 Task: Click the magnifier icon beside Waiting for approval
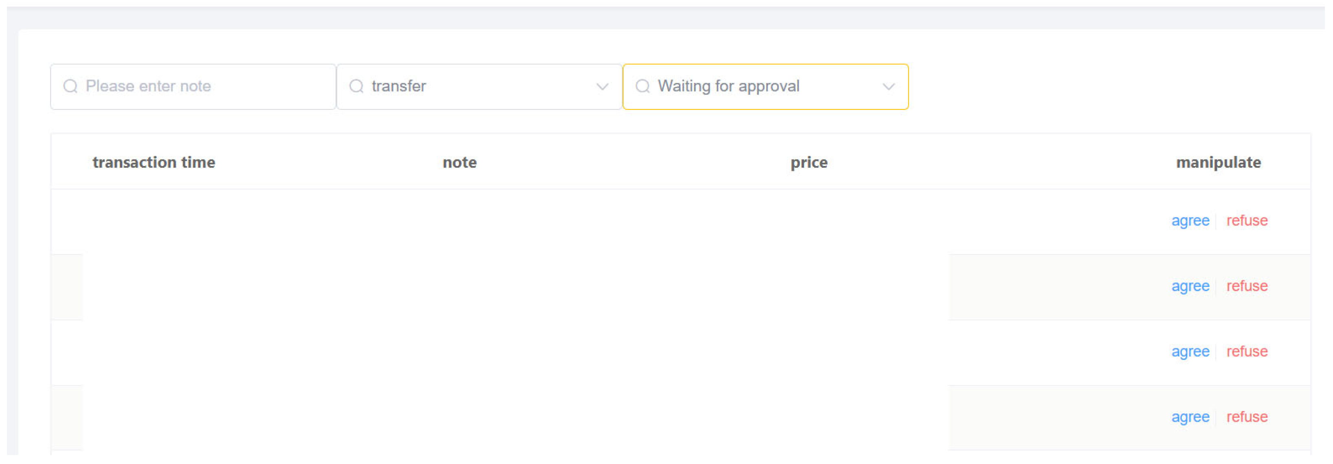tap(643, 86)
